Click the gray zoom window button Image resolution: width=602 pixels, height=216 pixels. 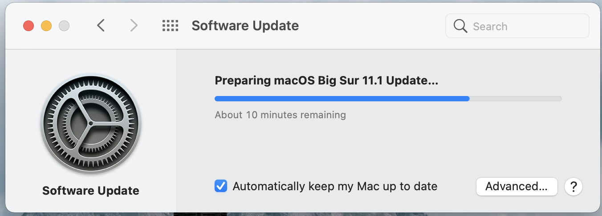pos(64,26)
